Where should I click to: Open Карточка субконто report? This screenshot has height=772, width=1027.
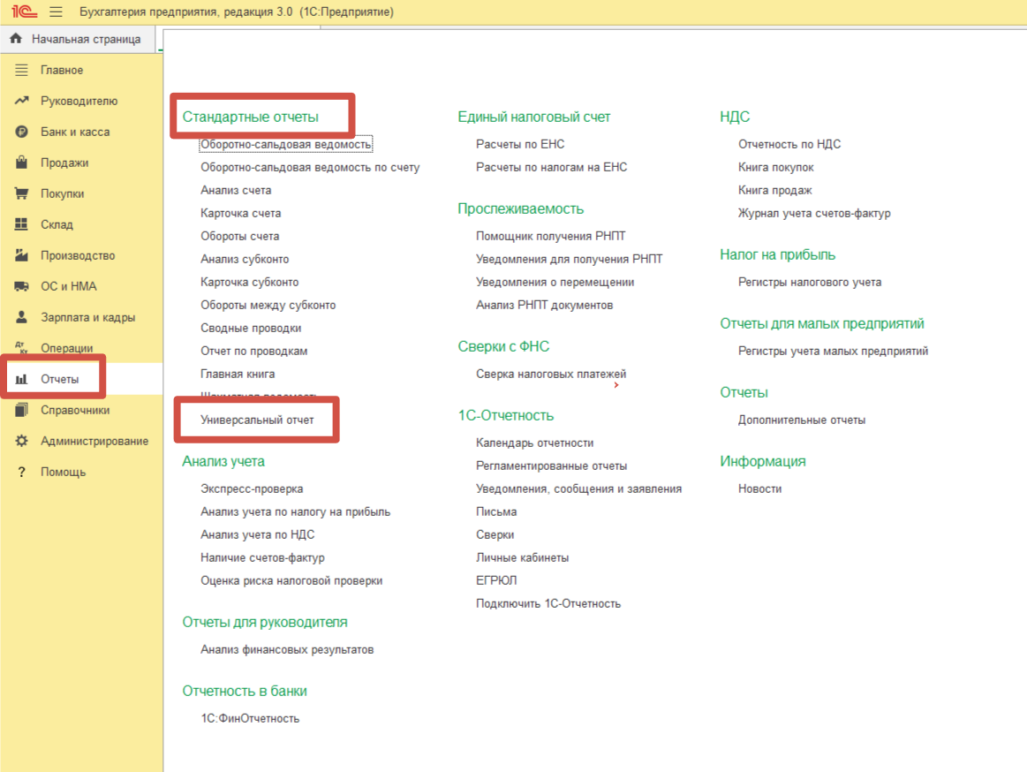(x=250, y=281)
